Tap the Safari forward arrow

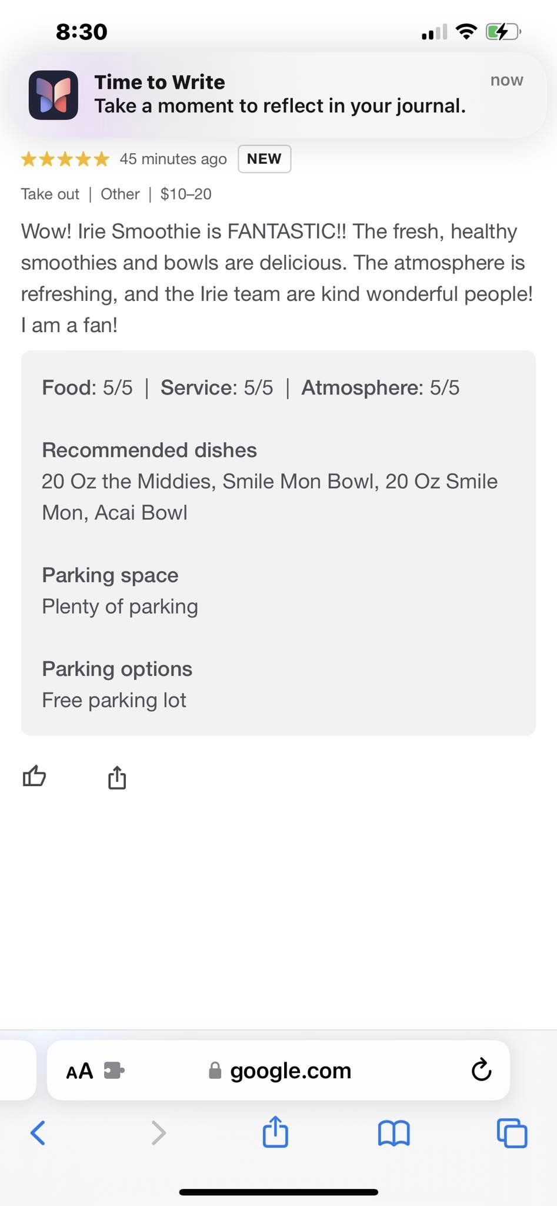[x=159, y=1132]
